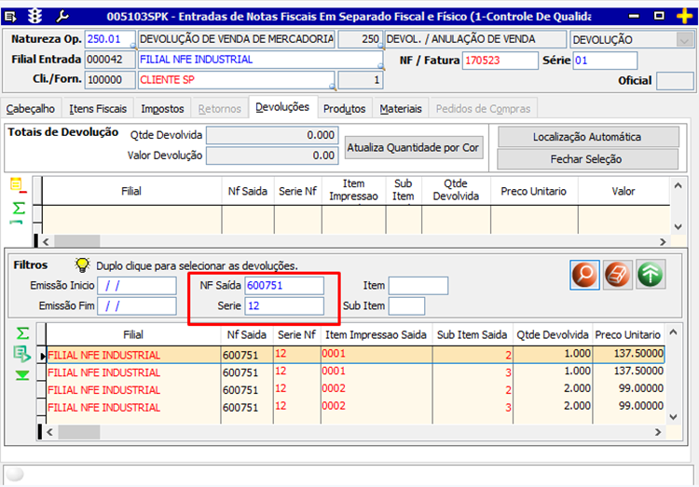The width and height of the screenshot is (699, 487).
Task: Click the Fechar Seleção button
Action: 586,159
